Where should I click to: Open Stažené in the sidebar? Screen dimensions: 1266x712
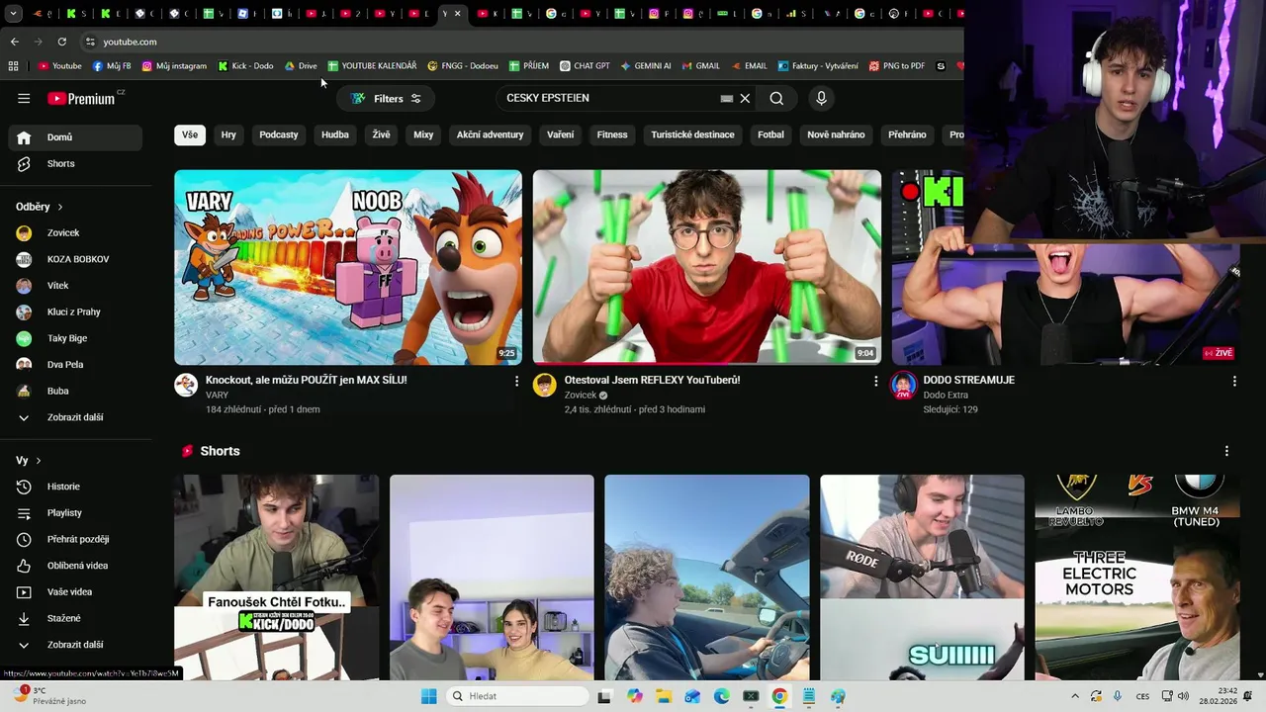click(x=75, y=618)
